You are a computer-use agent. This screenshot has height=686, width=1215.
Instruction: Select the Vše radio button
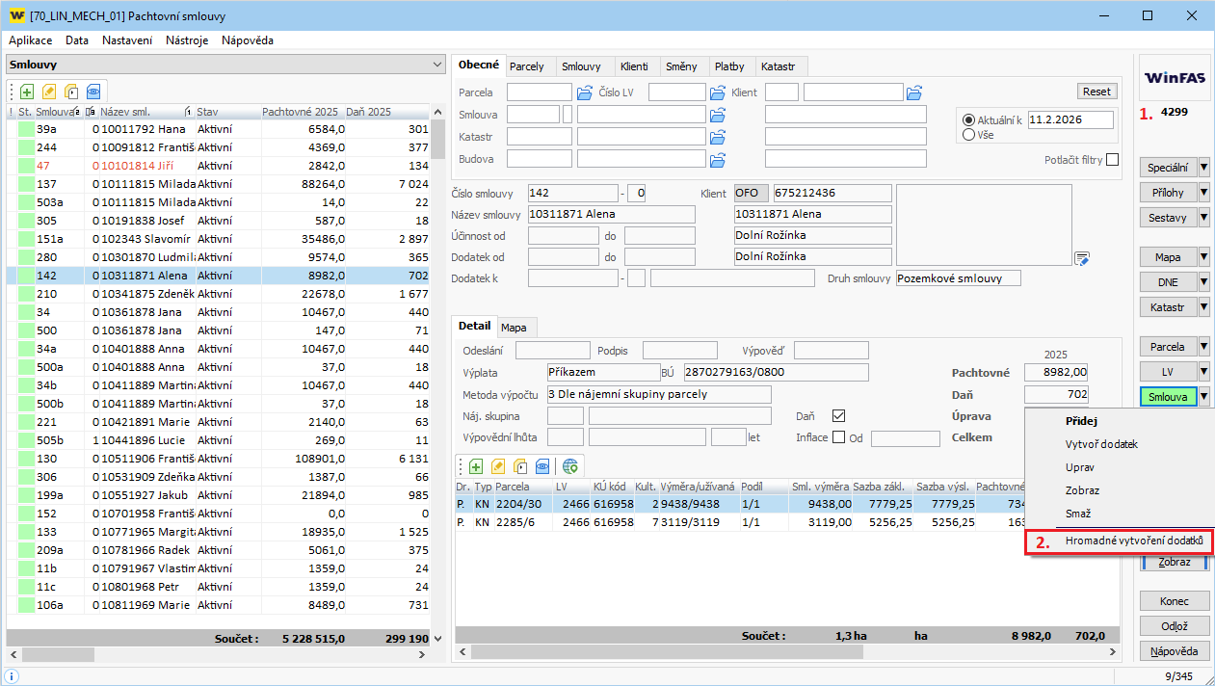[969, 135]
